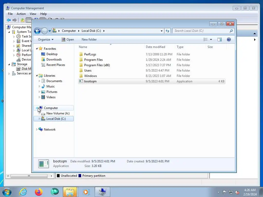Show hidden tray icons arrow
The image size is (263, 197).
(x=218, y=192)
